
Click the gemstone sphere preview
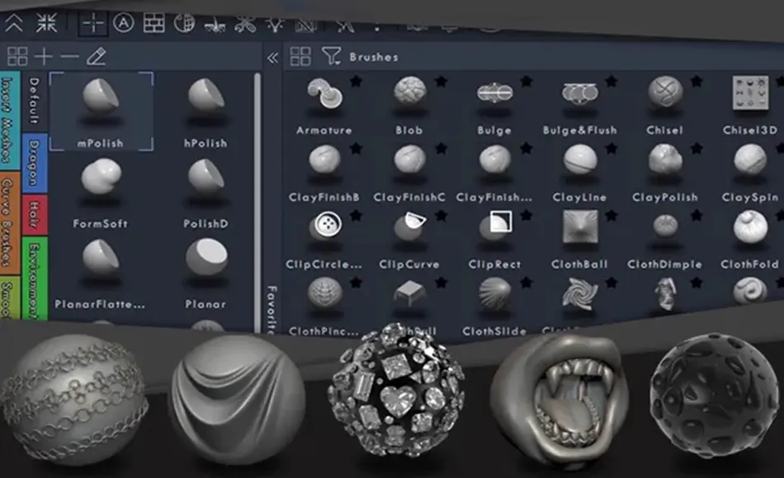click(396, 390)
